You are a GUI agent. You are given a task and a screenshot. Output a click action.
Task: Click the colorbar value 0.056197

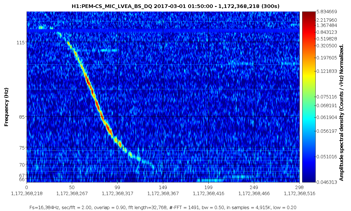coord(326,131)
